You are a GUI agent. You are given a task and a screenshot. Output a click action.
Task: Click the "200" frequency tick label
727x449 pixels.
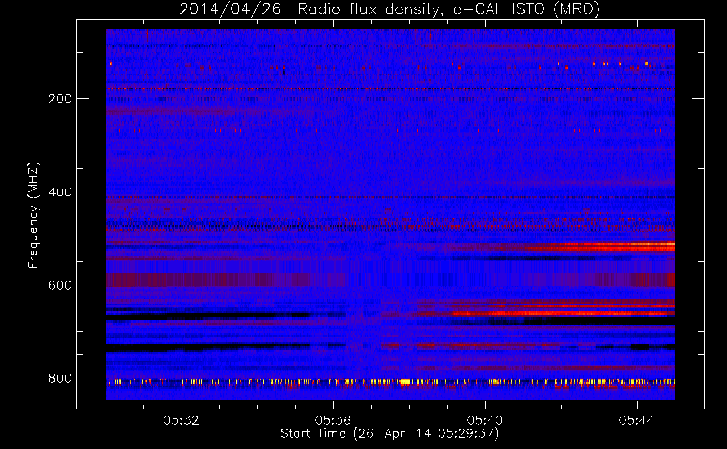pos(60,99)
